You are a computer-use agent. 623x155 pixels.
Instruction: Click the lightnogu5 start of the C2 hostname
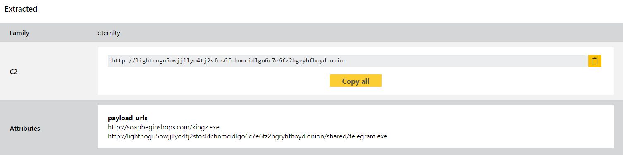[x=153, y=61]
